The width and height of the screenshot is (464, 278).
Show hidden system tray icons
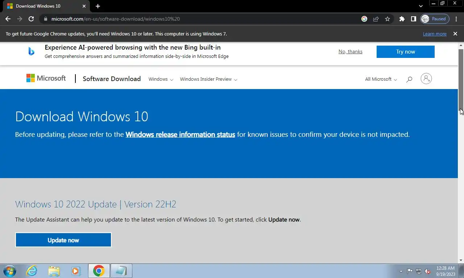401,271
